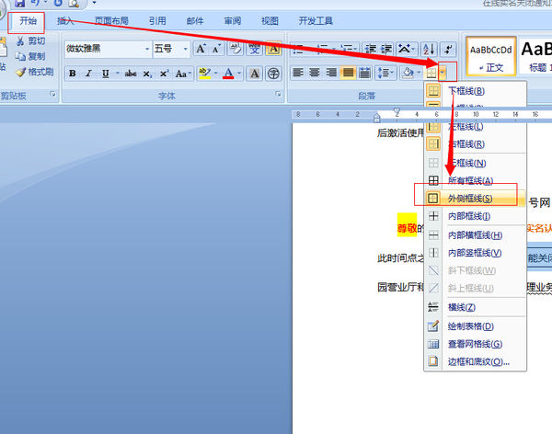Toggle Center paragraph alignment

pos(315,73)
